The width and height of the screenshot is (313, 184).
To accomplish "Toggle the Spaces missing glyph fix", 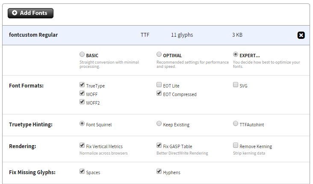I will [82, 171].
